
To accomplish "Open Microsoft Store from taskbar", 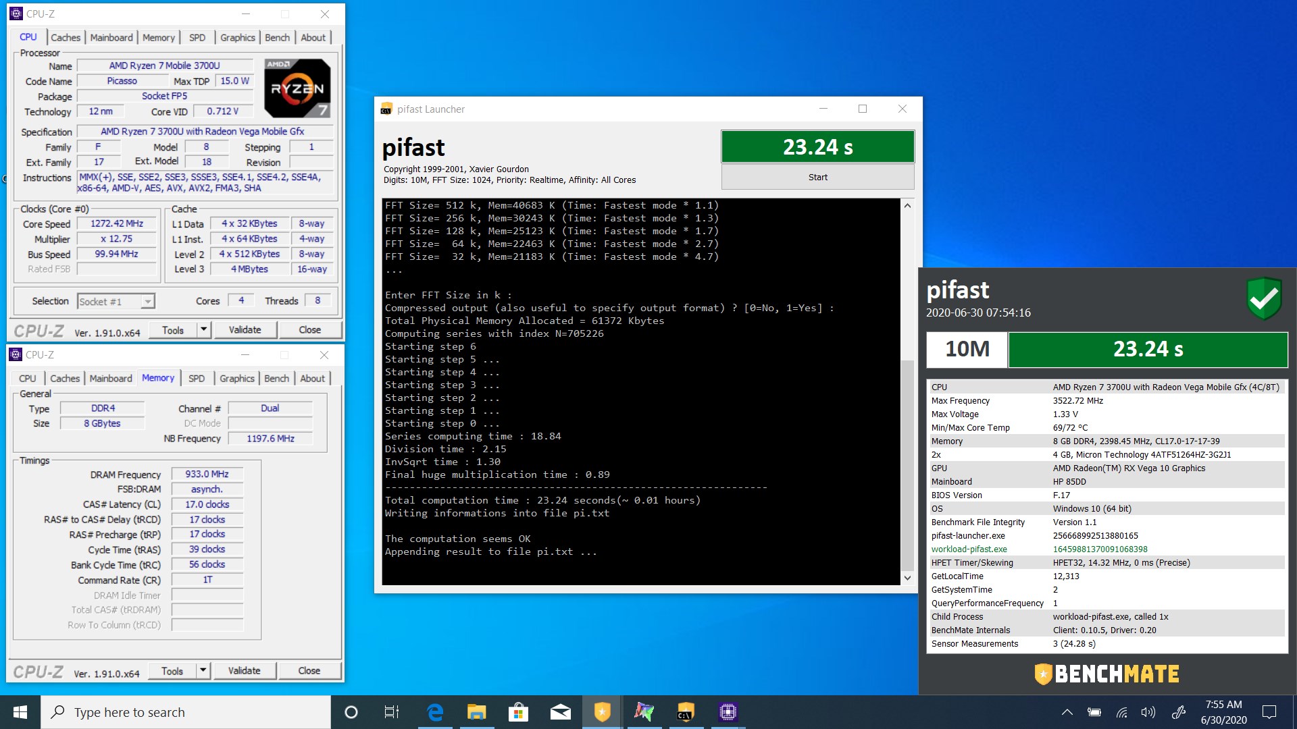I will click(518, 712).
